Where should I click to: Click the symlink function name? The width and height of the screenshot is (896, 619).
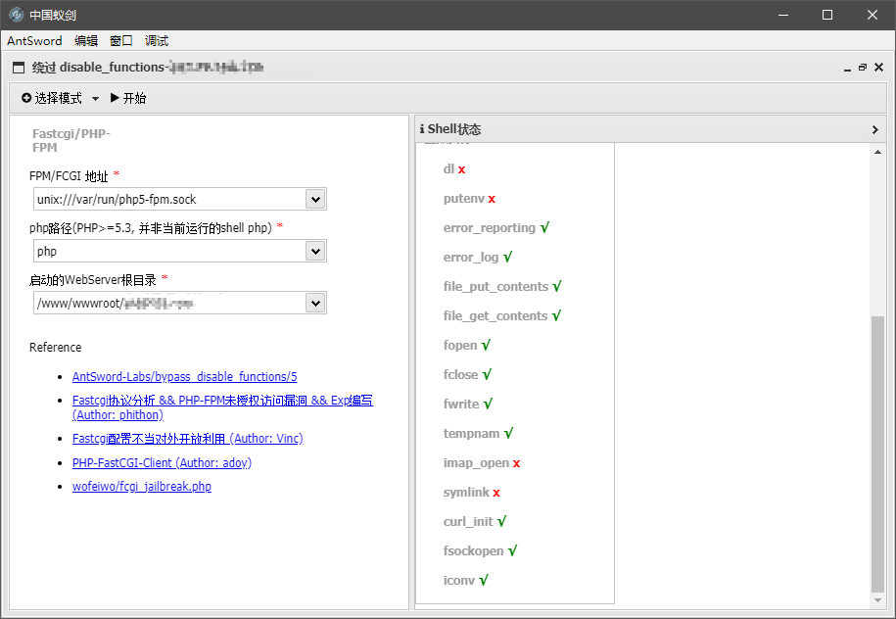point(466,492)
